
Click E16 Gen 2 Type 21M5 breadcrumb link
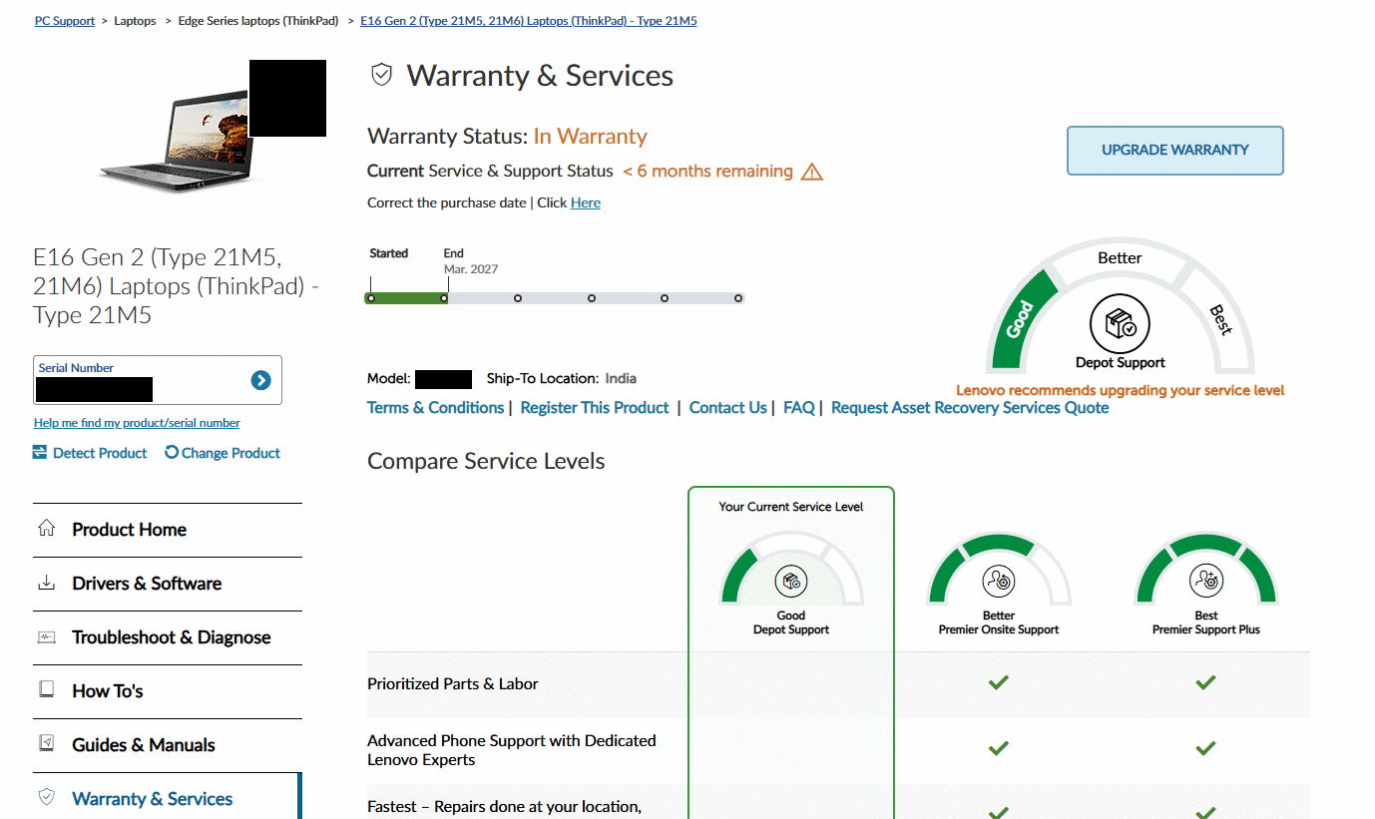coord(529,21)
